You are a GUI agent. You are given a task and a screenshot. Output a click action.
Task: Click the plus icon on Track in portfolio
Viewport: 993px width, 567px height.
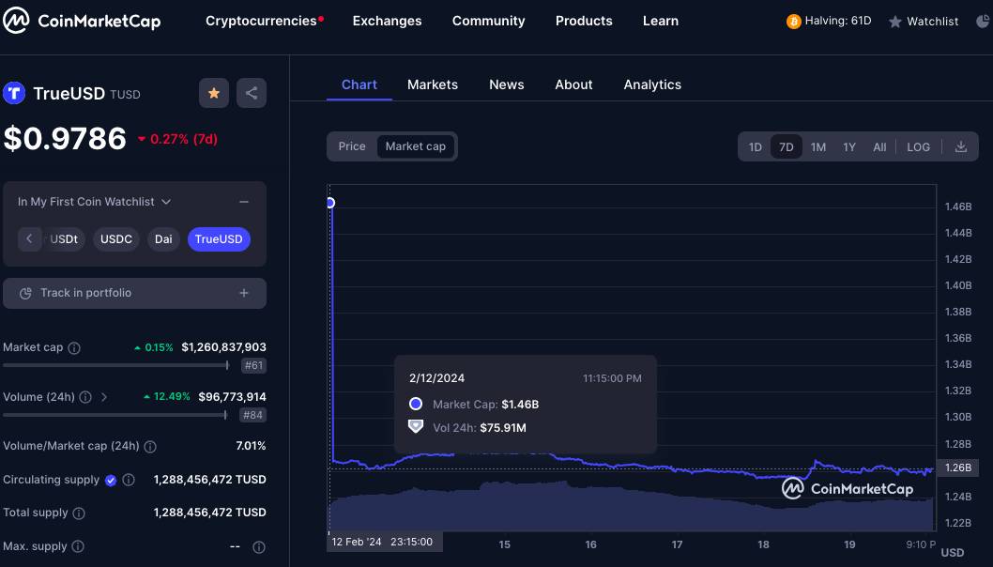[244, 293]
